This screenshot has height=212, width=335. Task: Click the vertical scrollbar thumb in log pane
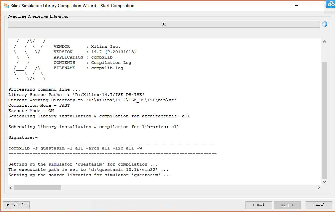tap(324, 120)
